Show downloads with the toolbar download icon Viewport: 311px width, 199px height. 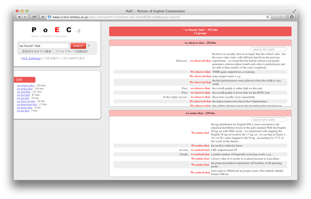click(x=292, y=17)
